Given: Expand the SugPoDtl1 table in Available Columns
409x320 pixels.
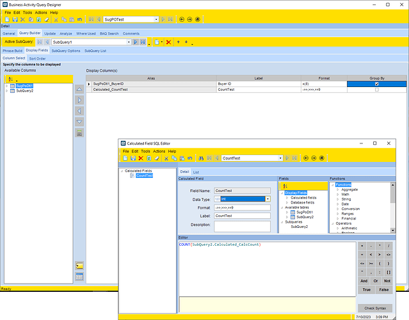Looking at the screenshot, I should [6, 85].
